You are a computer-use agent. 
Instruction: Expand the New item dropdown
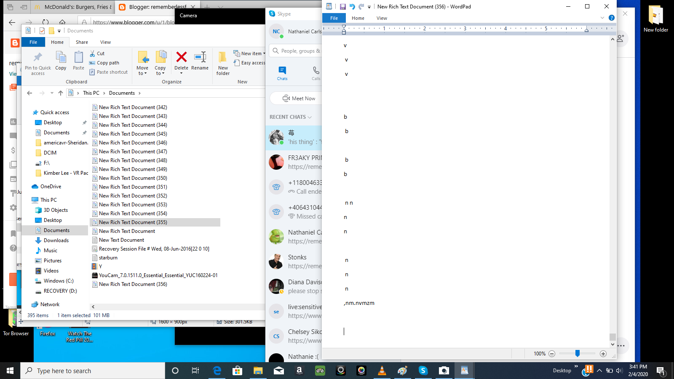pyautogui.click(x=249, y=53)
